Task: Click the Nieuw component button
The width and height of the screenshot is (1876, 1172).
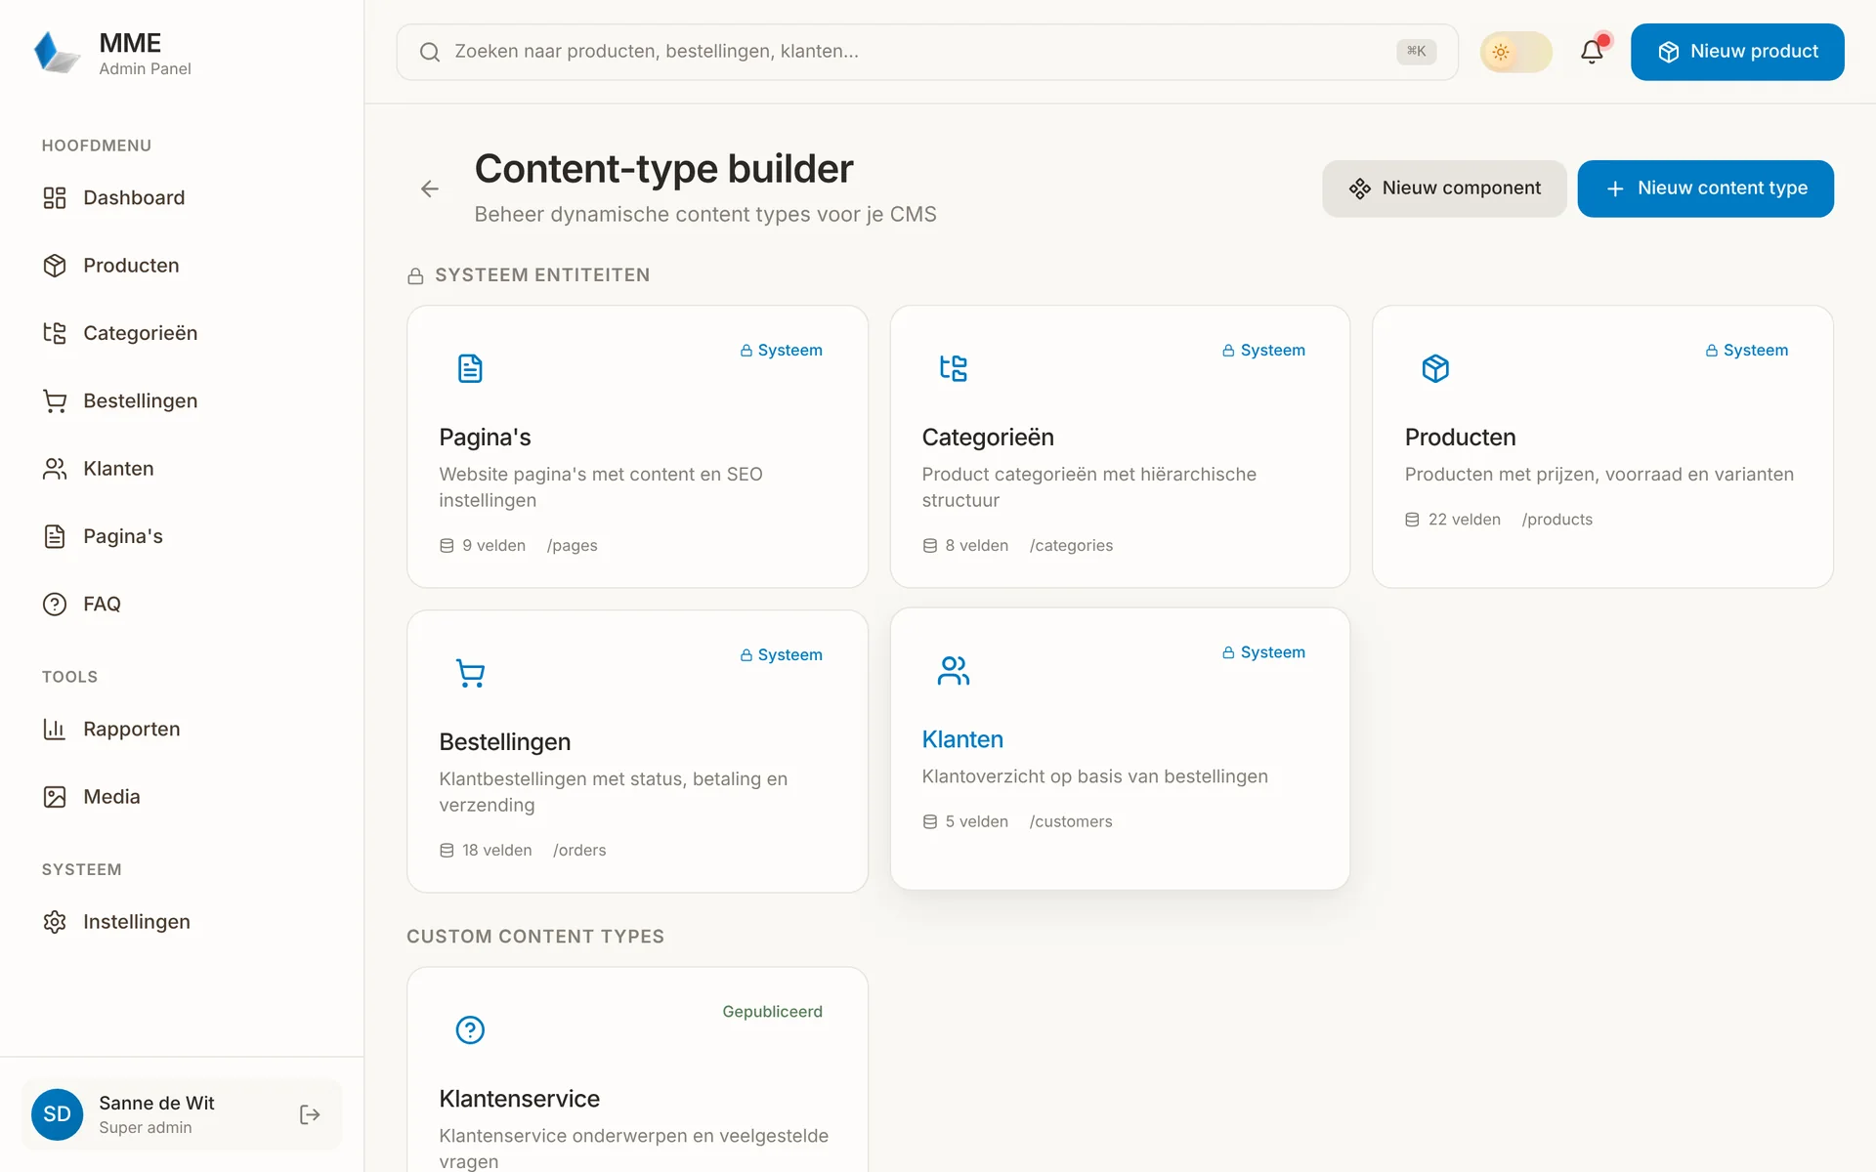Action: point(1444,188)
